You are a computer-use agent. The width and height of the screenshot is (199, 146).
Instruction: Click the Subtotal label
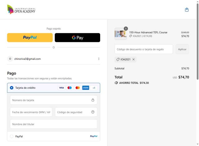(x=119, y=68)
